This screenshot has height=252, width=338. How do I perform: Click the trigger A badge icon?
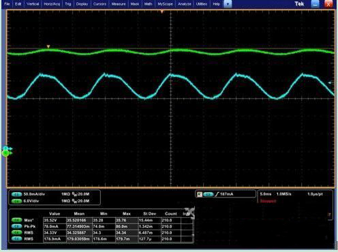coord(200,194)
